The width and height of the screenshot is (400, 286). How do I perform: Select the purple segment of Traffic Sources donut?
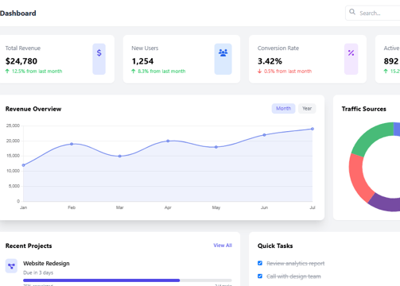point(384,203)
